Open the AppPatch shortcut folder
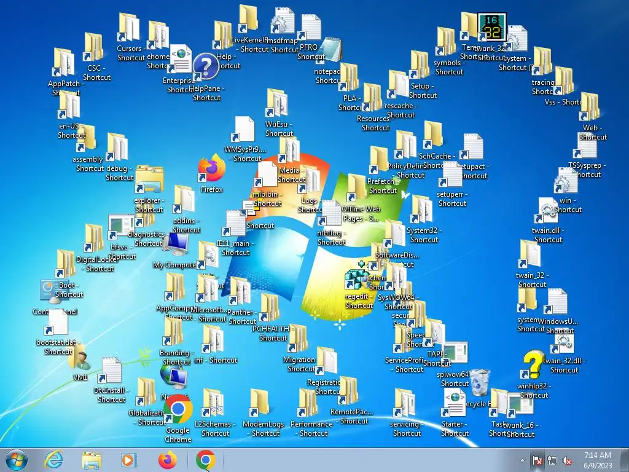629x472 pixels. [63, 62]
